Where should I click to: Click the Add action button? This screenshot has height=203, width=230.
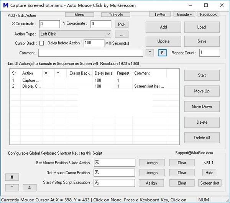pyautogui.click(x=163, y=27)
